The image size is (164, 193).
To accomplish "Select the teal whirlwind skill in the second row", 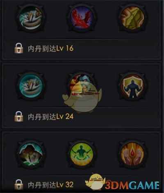I will point(31,85).
